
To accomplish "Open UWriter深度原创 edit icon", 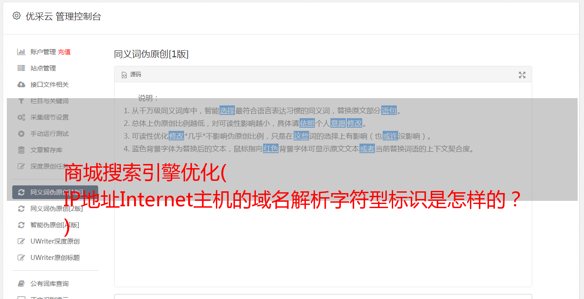I will [x=21, y=241].
